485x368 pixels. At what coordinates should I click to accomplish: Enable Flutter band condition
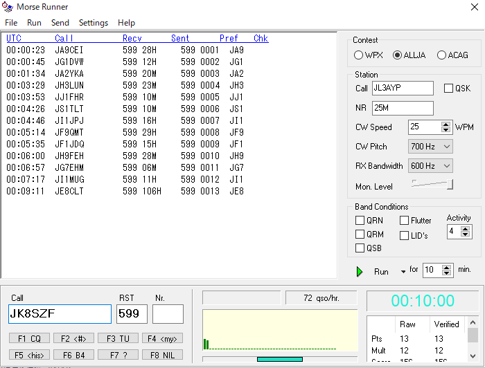(x=404, y=221)
